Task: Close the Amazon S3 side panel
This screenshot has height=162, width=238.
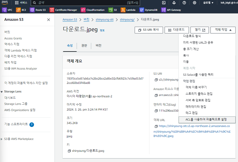Action: (49, 20)
